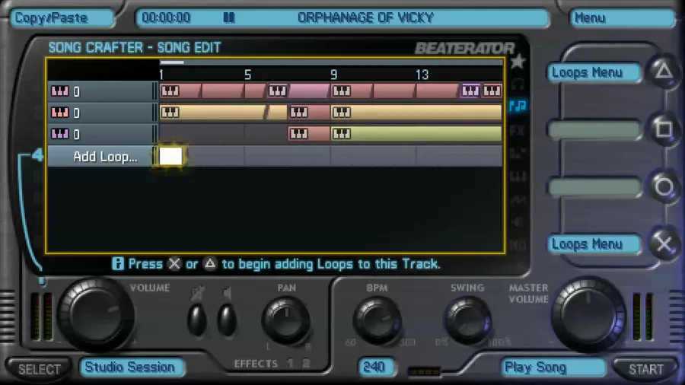The height and width of the screenshot is (385, 685).
Task: Select highlighted purple-outlined loop near track one's end
Action: pos(470,91)
